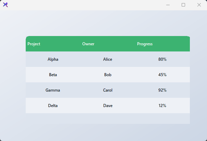Select the 80% progress cell
Image resolution: width=207 pixels, height=141 pixels.
pos(162,59)
